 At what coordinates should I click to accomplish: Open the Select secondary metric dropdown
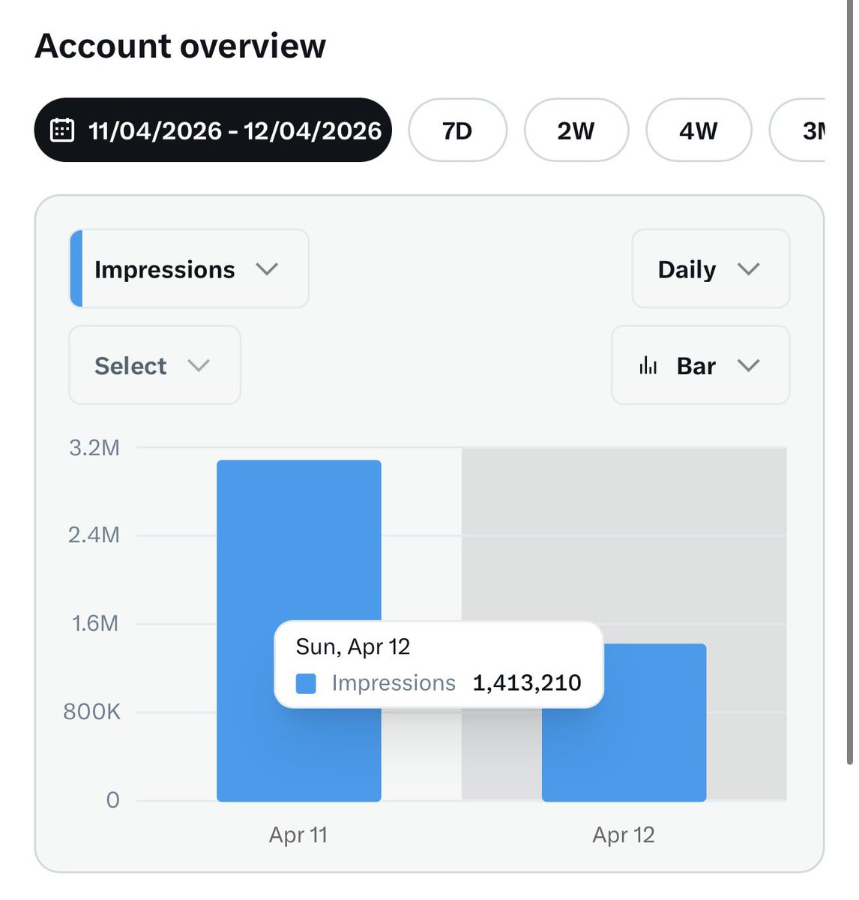tap(154, 365)
